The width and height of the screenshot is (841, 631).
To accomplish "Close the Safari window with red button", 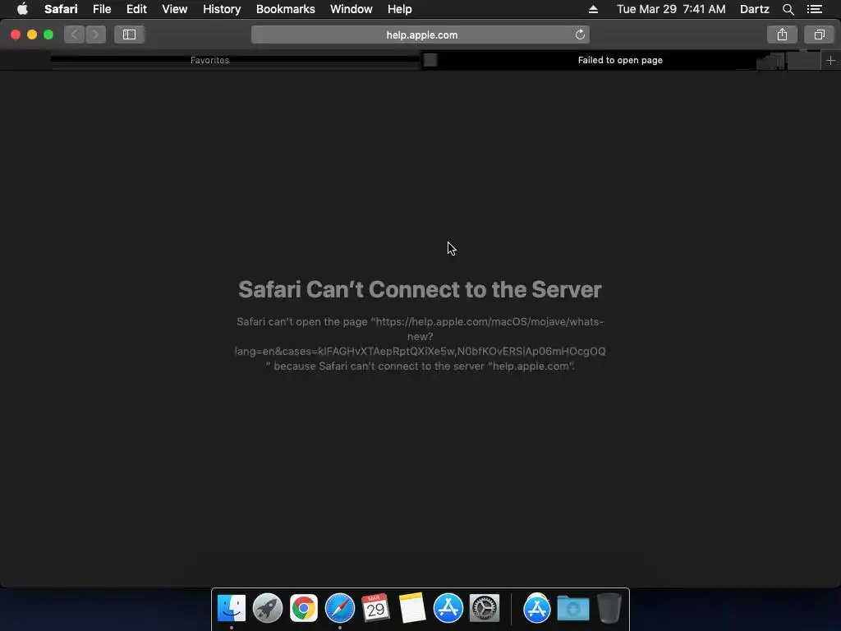I will 16,35.
